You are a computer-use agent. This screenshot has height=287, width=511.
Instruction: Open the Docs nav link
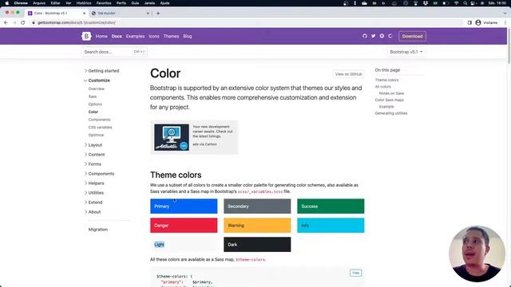tap(117, 37)
